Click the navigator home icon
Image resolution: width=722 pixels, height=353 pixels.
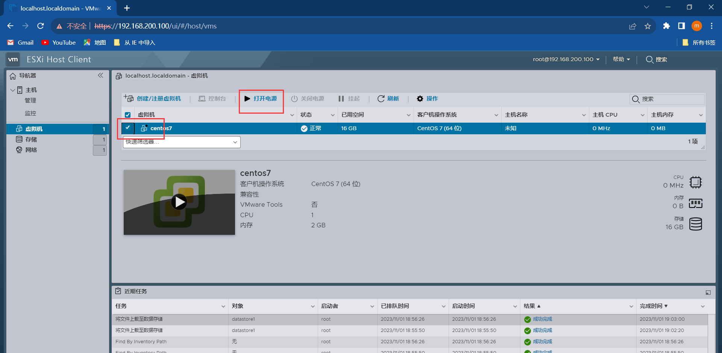(x=13, y=76)
